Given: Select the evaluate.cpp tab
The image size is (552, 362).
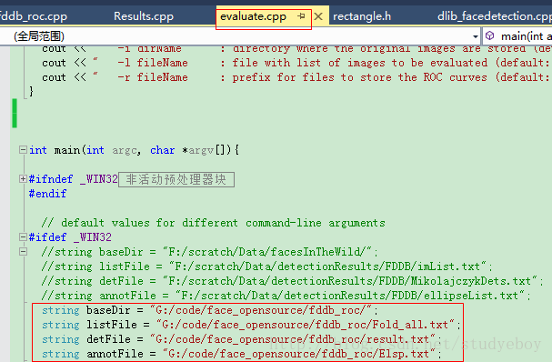Looking at the screenshot, I should click(253, 16).
